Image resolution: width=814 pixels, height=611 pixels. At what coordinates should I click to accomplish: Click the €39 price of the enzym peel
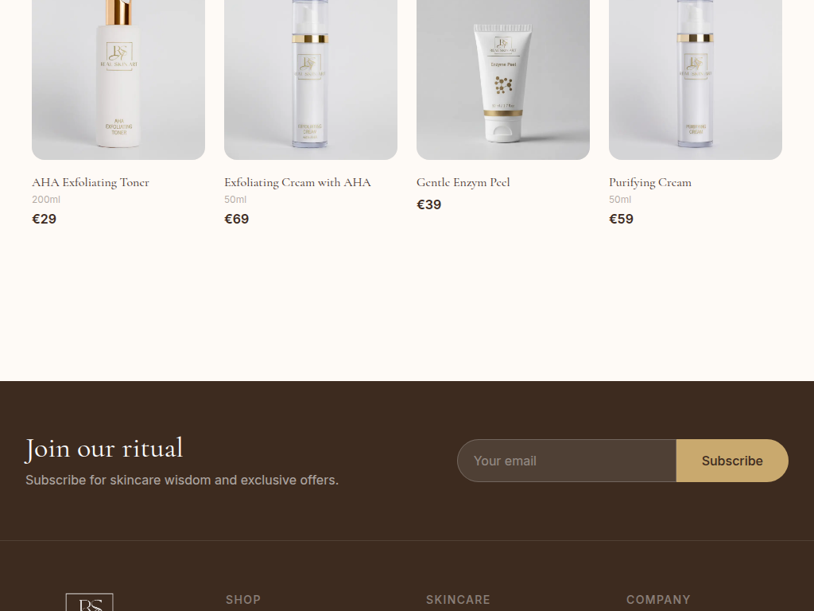pos(428,204)
